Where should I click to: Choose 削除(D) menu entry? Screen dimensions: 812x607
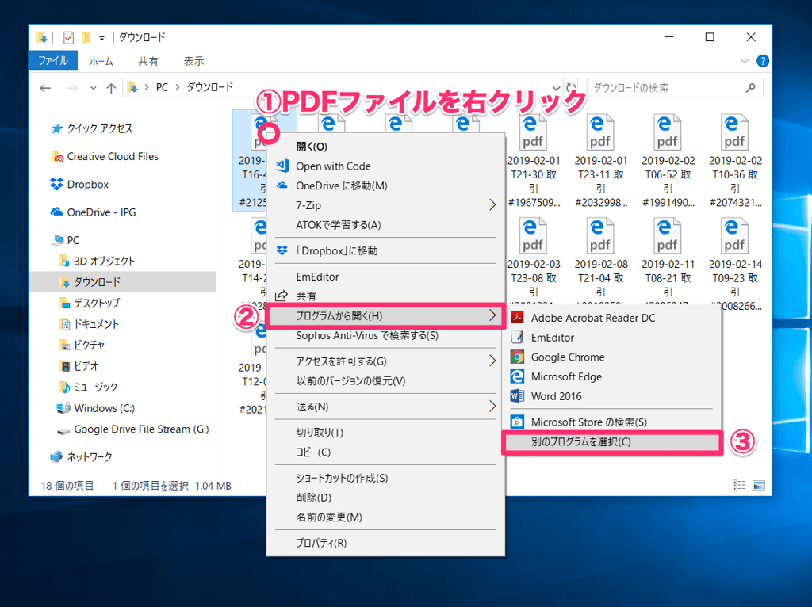coord(314,498)
